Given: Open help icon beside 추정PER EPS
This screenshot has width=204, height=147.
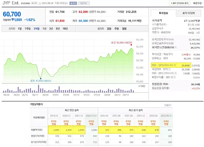Looking at the screenshot, I should pos(169,69).
